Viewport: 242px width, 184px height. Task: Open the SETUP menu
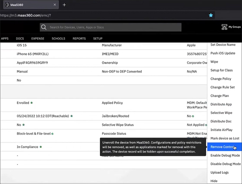coord(98,39)
